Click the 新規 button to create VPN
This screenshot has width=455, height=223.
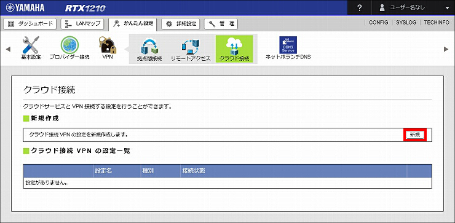[415, 135]
